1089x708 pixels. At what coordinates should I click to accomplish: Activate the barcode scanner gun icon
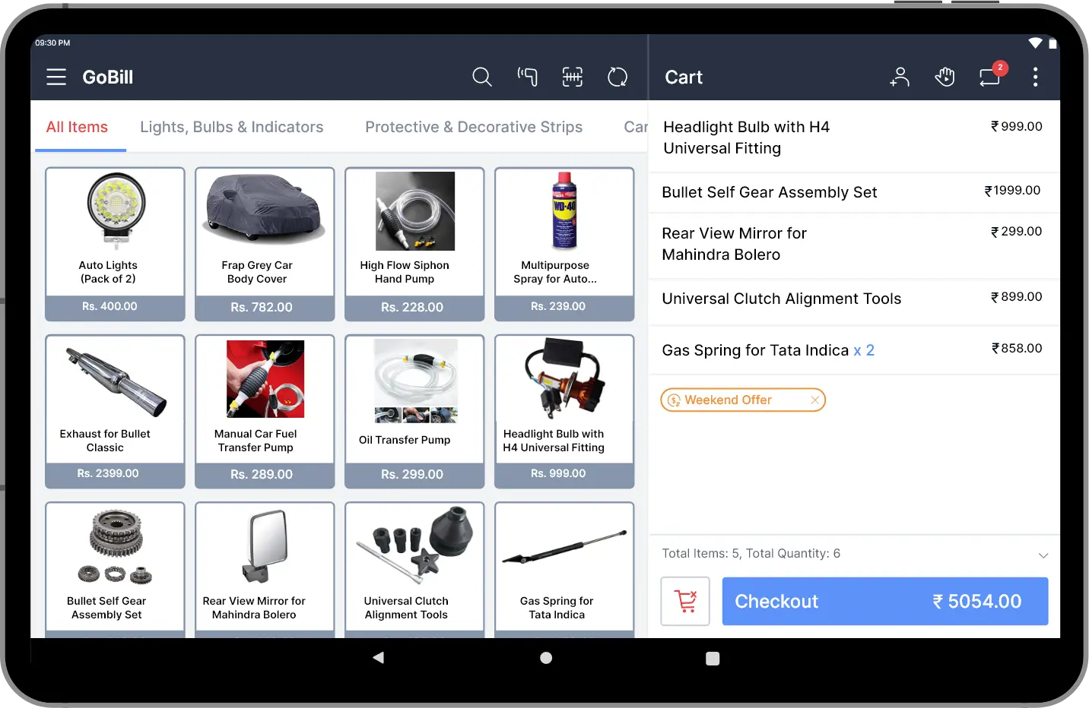[527, 77]
